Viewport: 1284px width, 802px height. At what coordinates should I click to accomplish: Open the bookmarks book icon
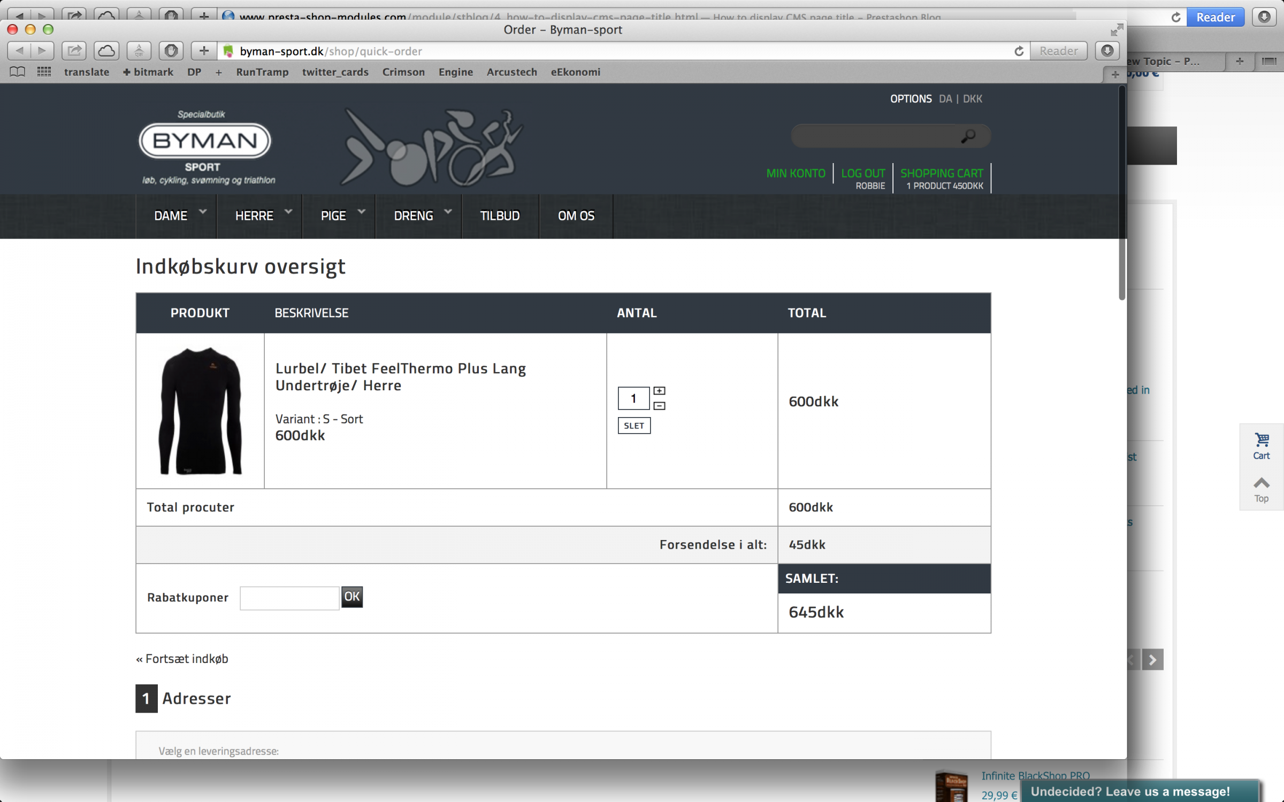pyautogui.click(x=17, y=72)
